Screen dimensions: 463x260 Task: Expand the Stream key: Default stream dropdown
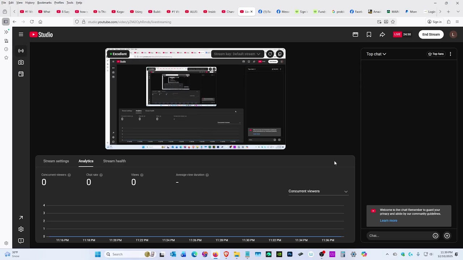coord(237,54)
